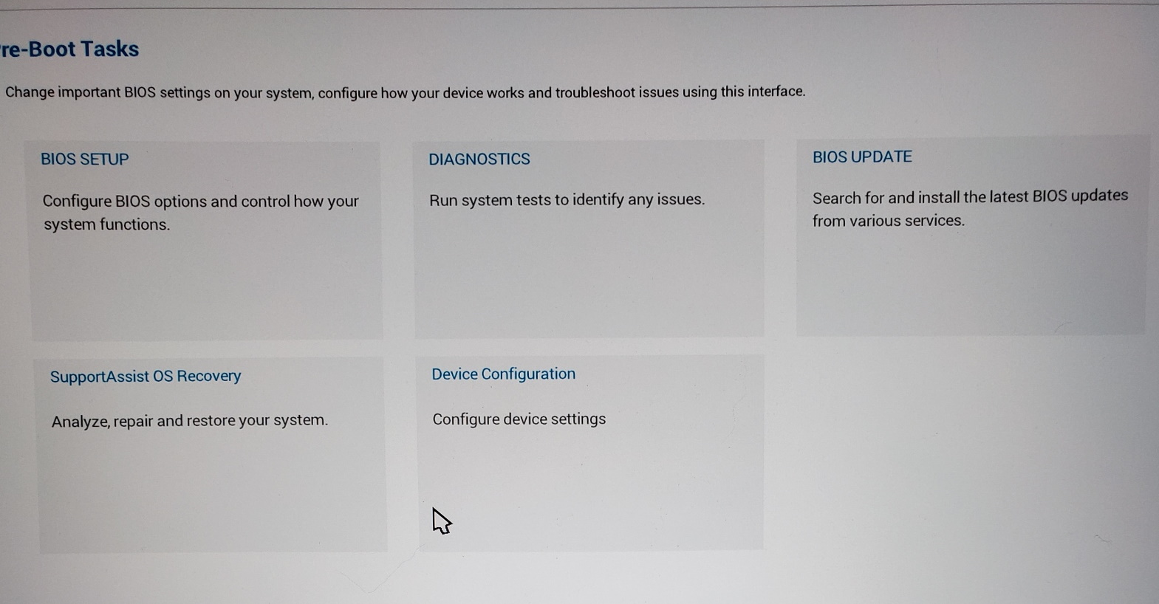Click the "Configure device settings" description
The height and width of the screenshot is (604, 1159).
pyautogui.click(x=519, y=419)
